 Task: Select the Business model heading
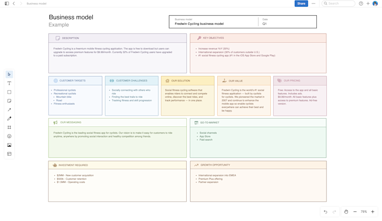(x=71, y=17)
